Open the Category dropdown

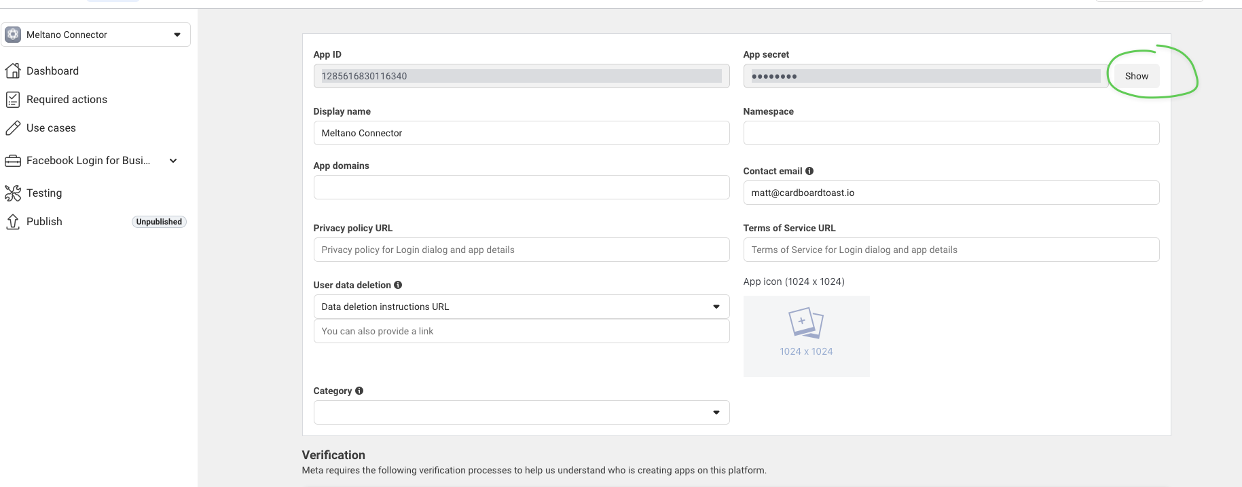point(521,412)
